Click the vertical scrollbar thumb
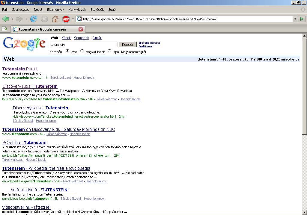 (305, 86)
